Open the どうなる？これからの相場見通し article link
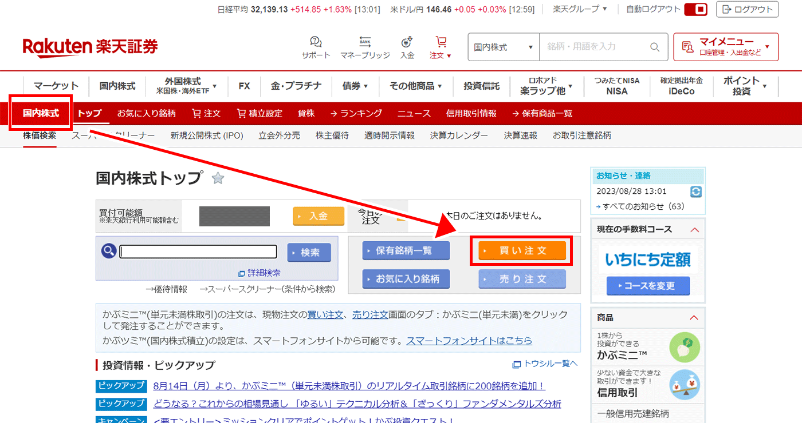The image size is (802, 423). [x=357, y=404]
